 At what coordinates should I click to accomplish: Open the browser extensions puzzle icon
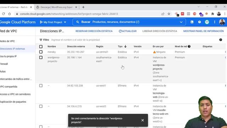212,14
